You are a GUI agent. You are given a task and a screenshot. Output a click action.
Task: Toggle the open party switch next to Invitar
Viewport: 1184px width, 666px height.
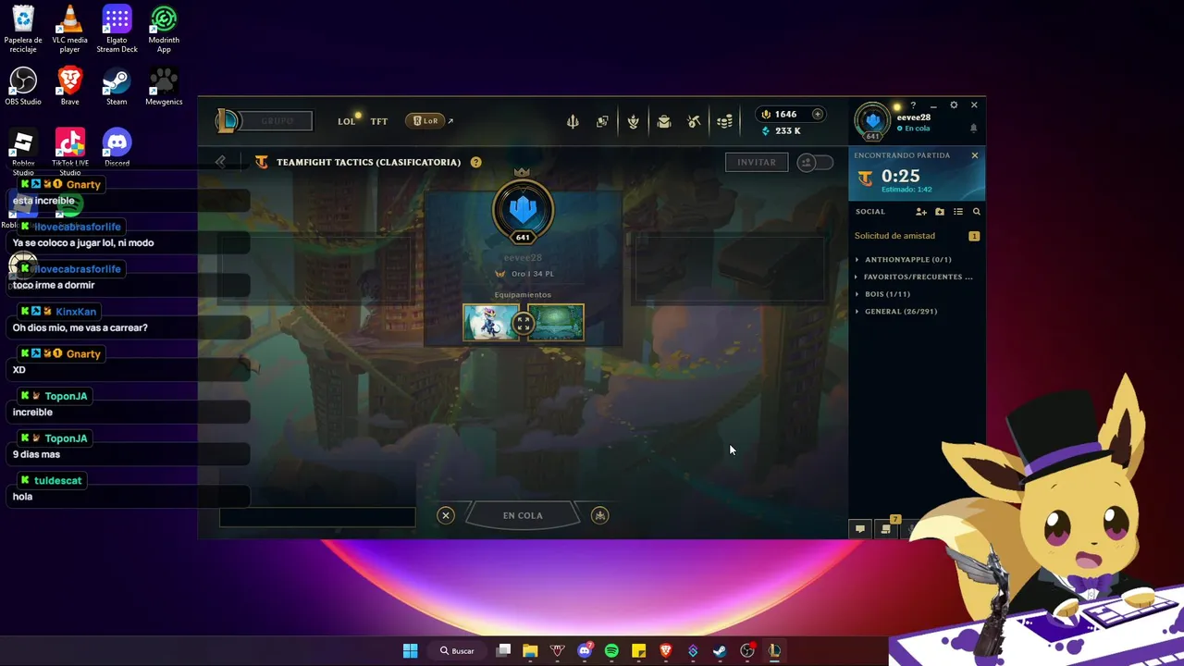815,162
